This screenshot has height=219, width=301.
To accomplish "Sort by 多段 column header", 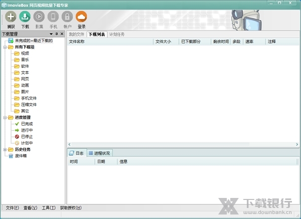I will coord(237,42).
